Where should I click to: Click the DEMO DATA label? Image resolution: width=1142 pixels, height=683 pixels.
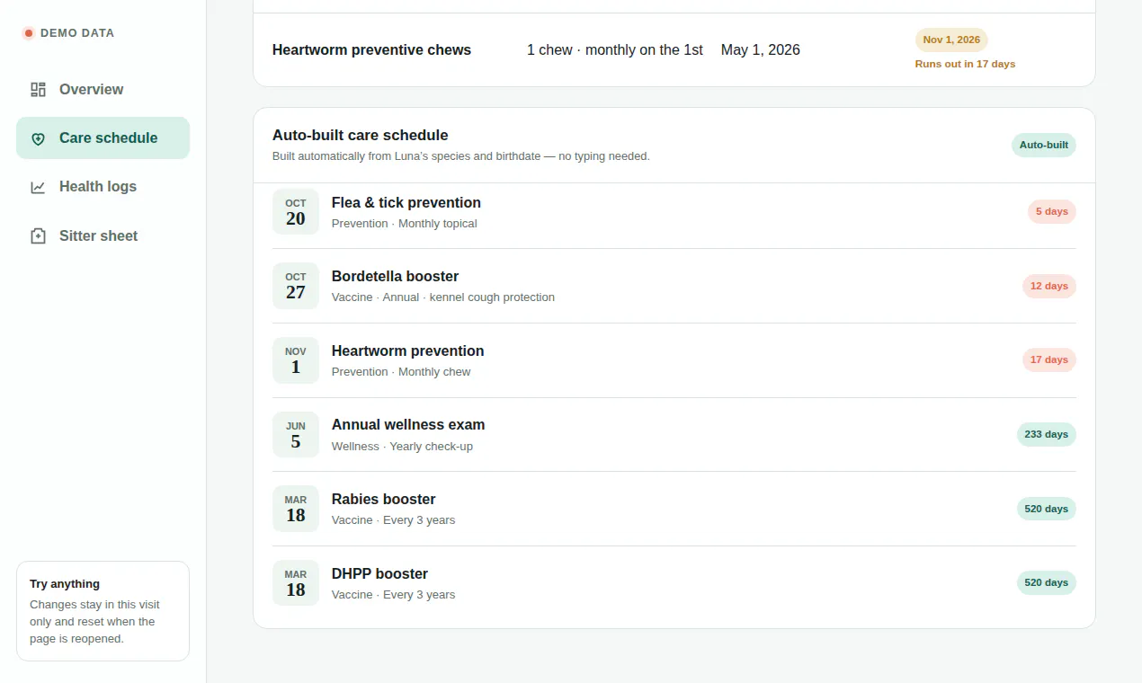pos(77,33)
